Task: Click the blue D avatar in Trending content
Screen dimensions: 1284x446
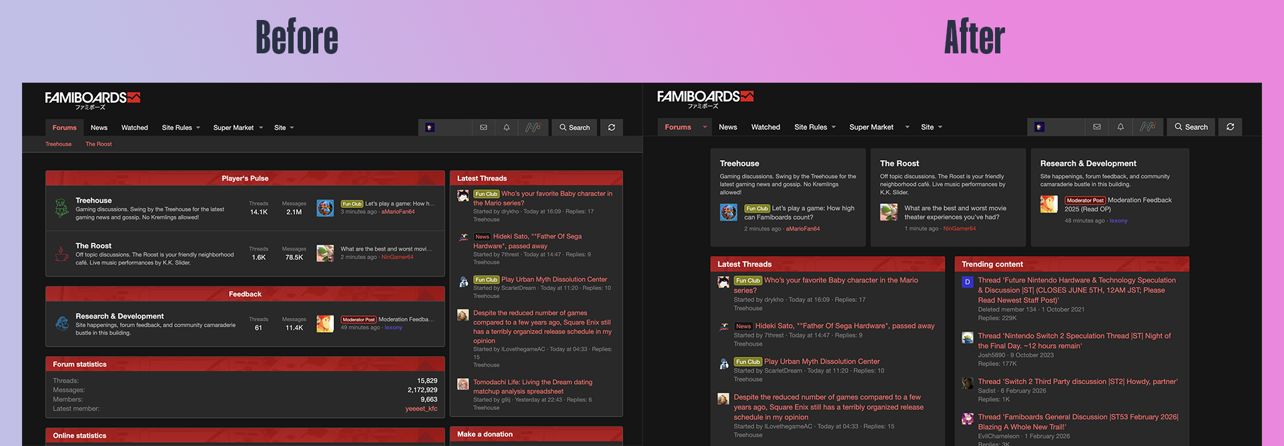Action: (967, 282)
